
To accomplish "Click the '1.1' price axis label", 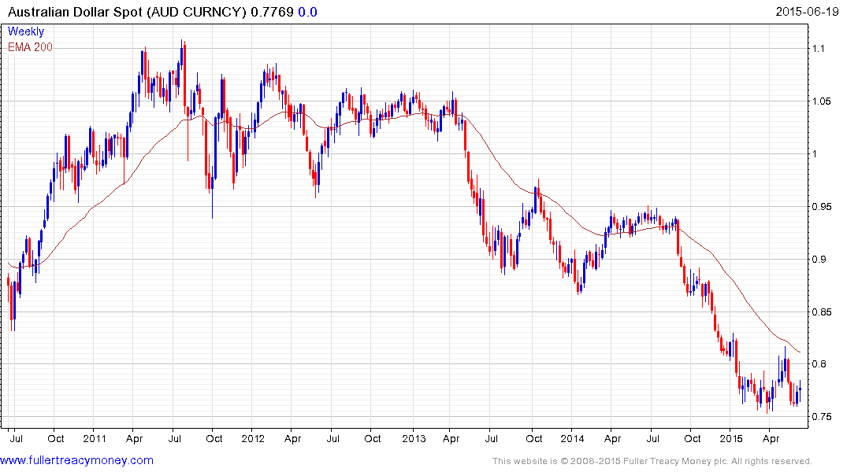I will point(819,49).
